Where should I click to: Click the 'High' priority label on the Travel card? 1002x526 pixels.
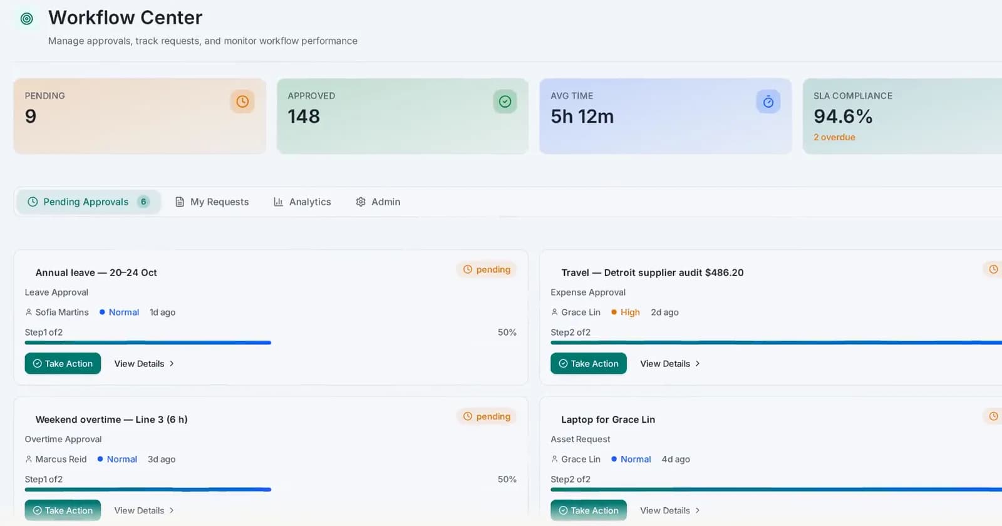pyautogui.click(x=630, y=312)
